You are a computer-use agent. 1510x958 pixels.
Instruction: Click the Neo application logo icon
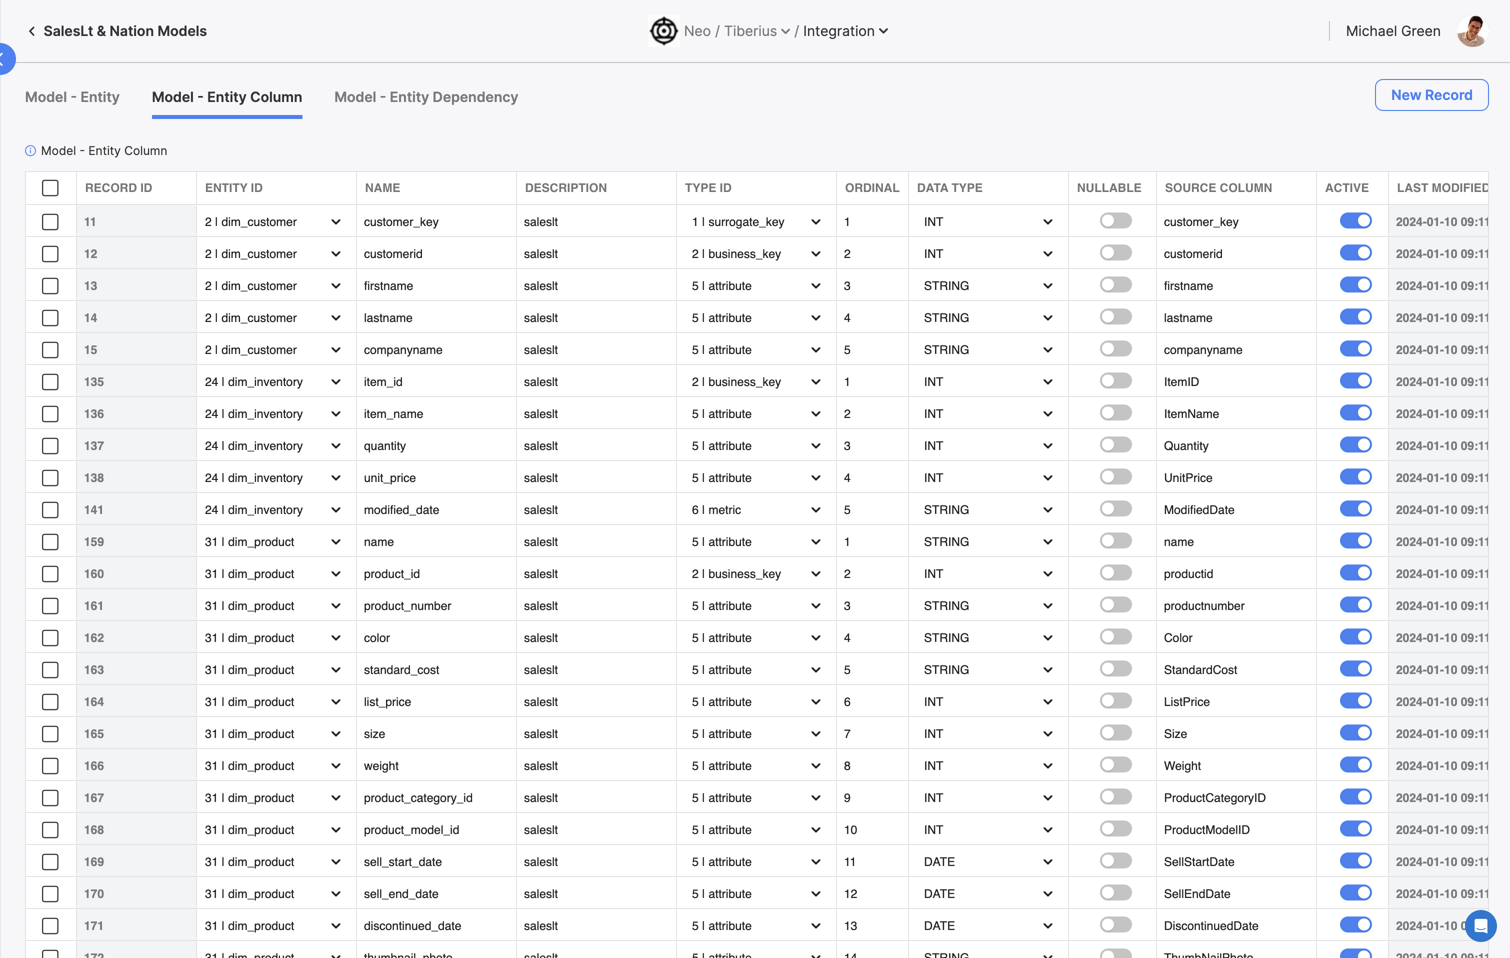pyautogui.click(x=661, y=29)
